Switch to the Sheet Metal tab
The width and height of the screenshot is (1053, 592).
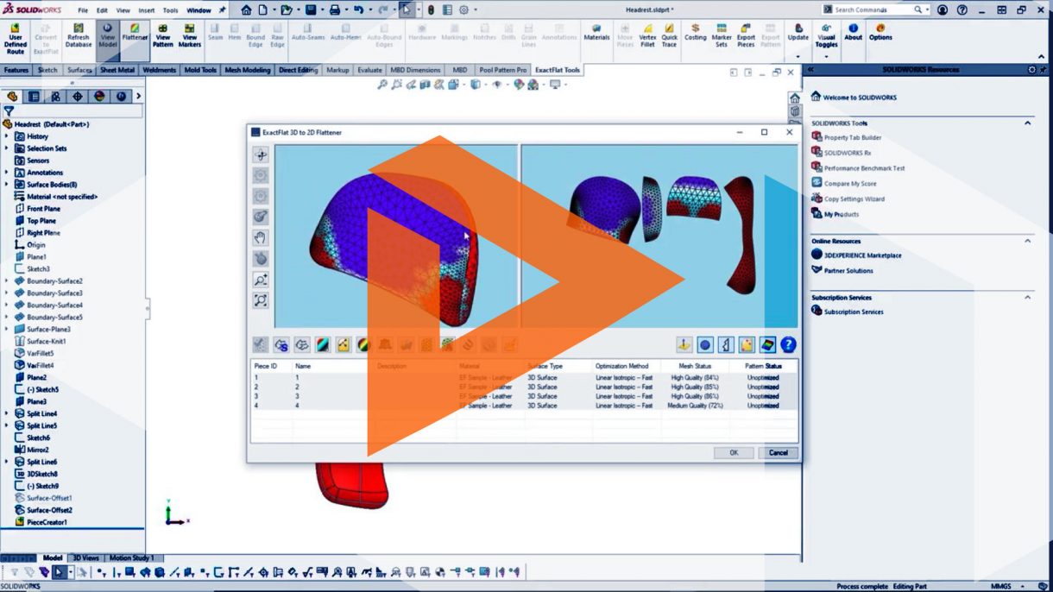point(117,70)
